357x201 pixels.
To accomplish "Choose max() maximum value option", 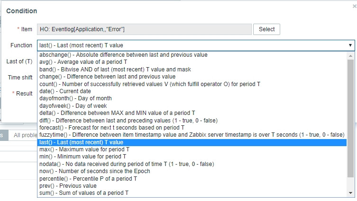I will tap(192, 149).
